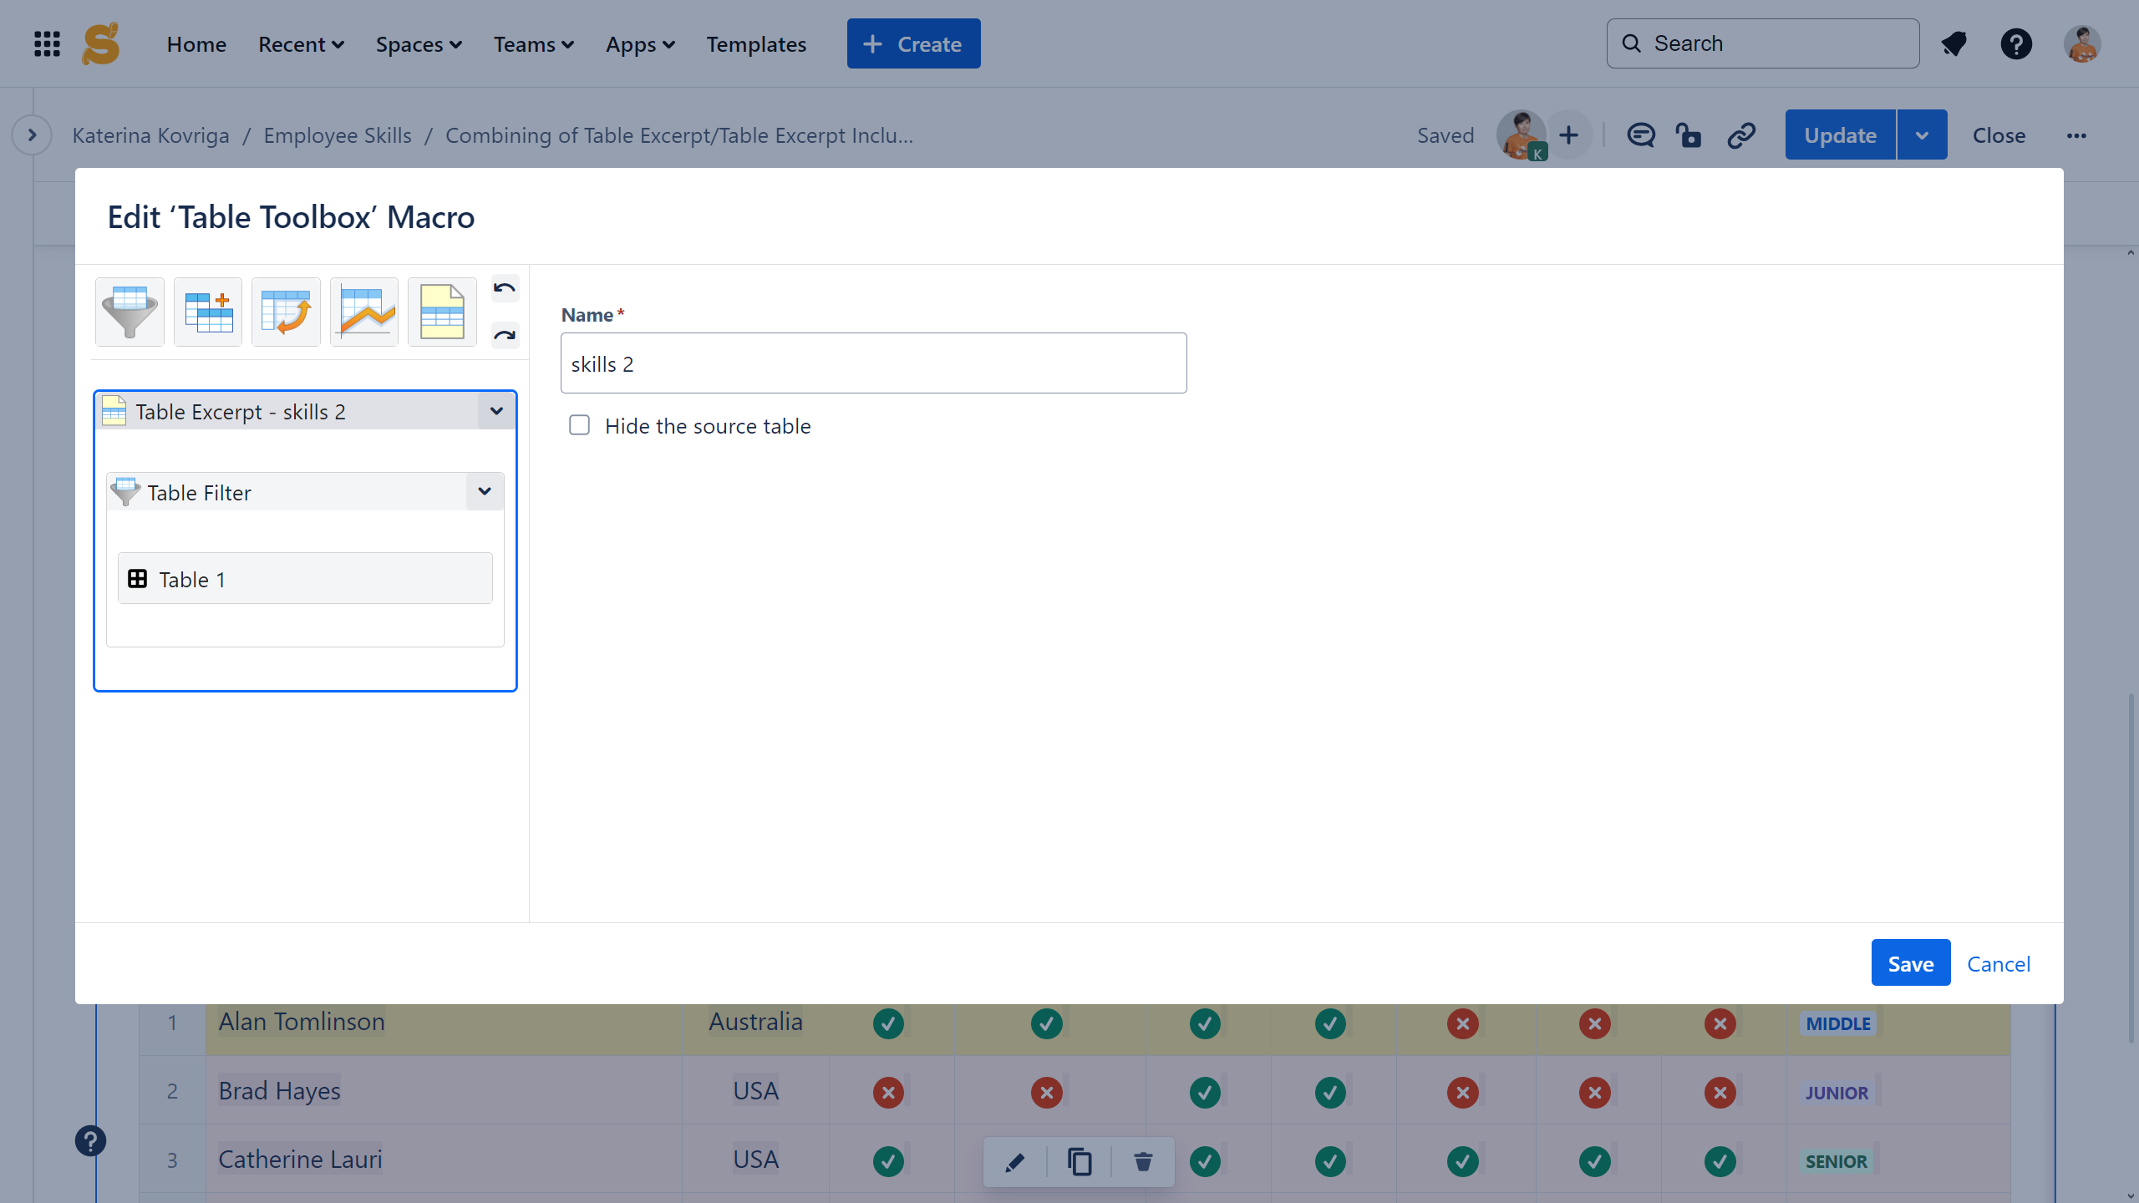The width and height of the screenshot is (2139, 1203).
Task: Open the Table Filter dropdown arrow
Action: point(485,491)
